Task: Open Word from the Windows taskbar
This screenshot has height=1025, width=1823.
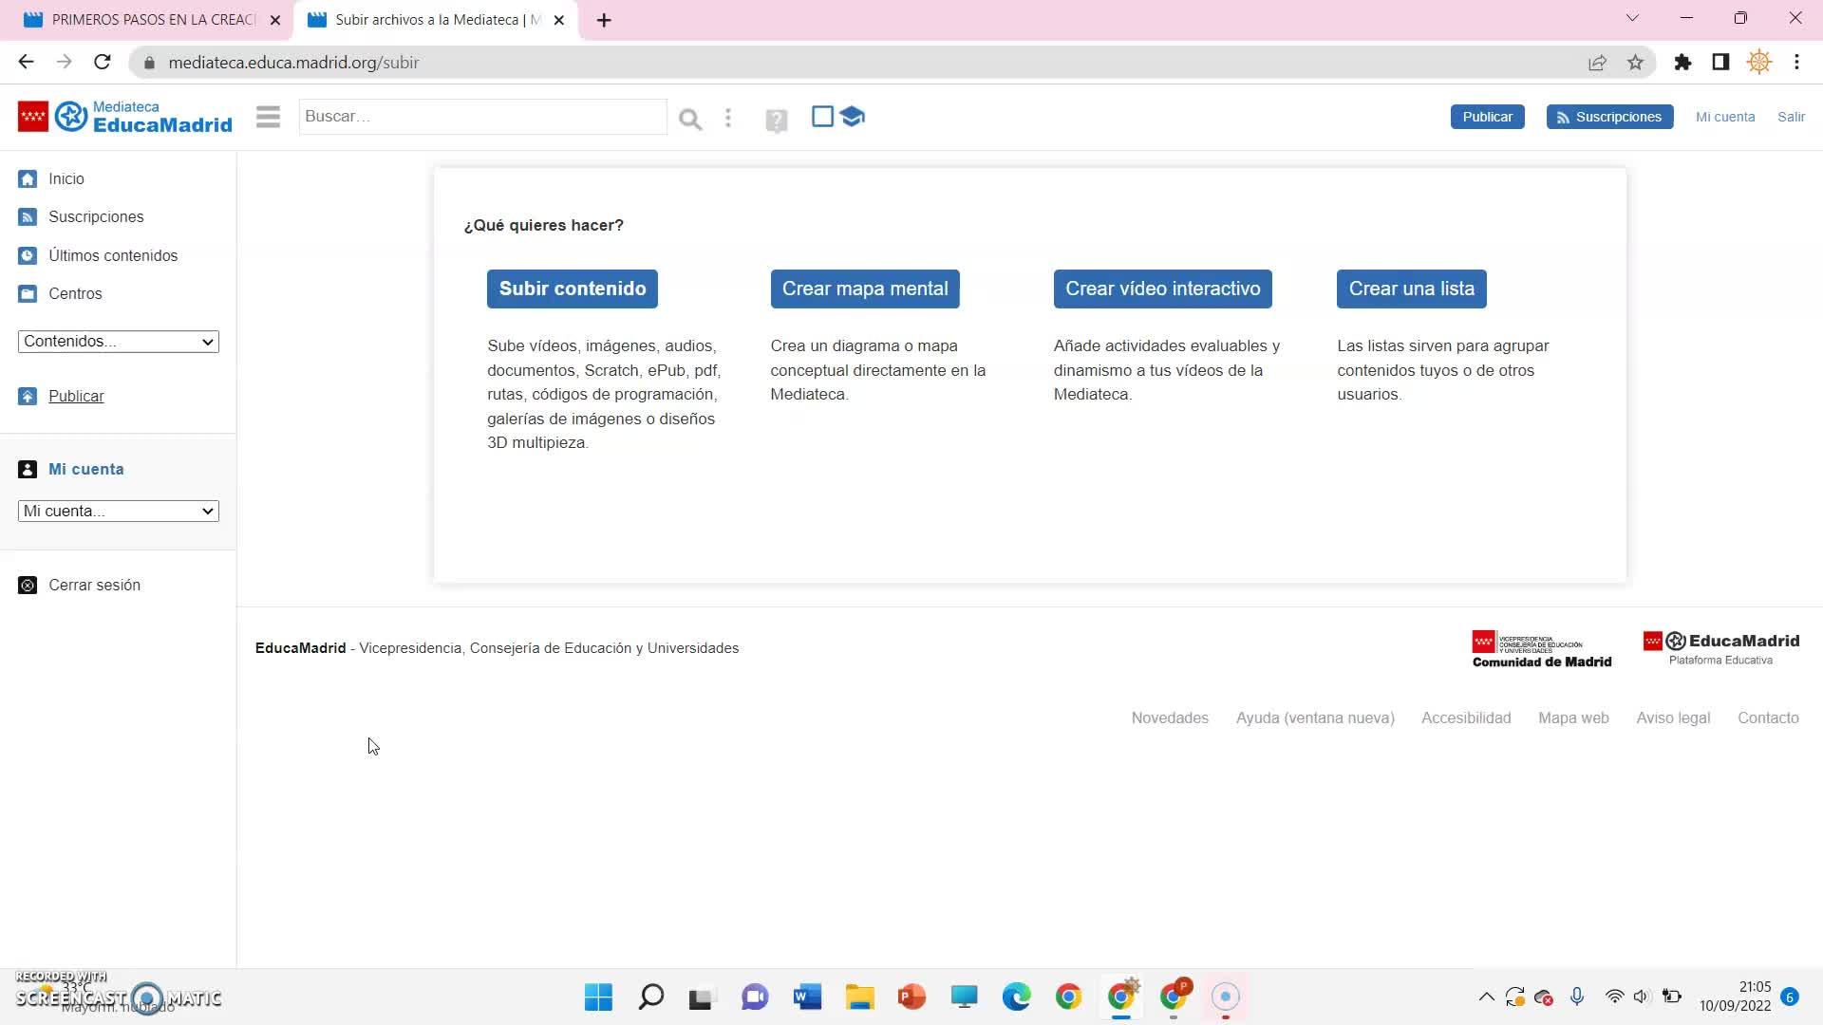Action: [x=807, y=997]
